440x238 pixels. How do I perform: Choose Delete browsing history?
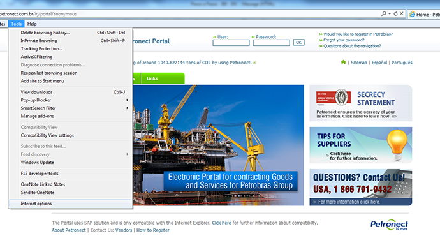tap(71, 33)
